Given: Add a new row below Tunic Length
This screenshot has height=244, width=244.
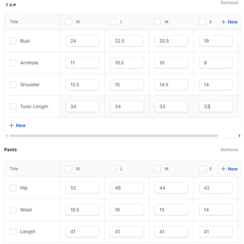Looking at the screenshot, I should (17, 125).
